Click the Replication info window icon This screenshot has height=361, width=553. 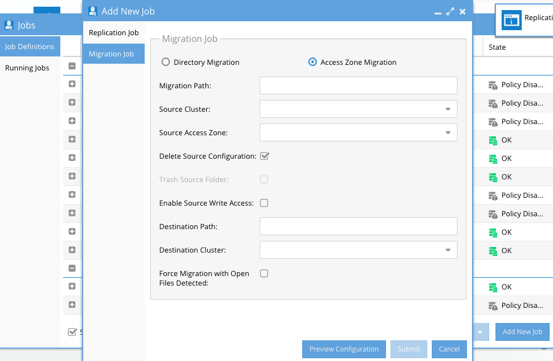coord(511,20)
